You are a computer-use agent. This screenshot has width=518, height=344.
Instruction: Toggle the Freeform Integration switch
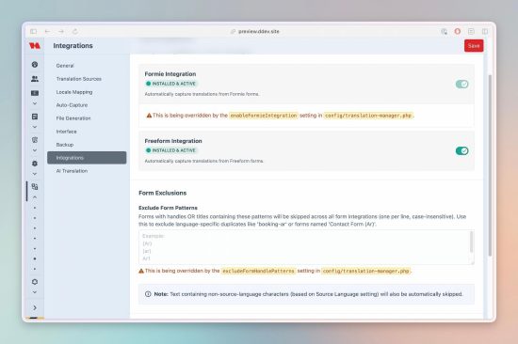click(461, 150)
